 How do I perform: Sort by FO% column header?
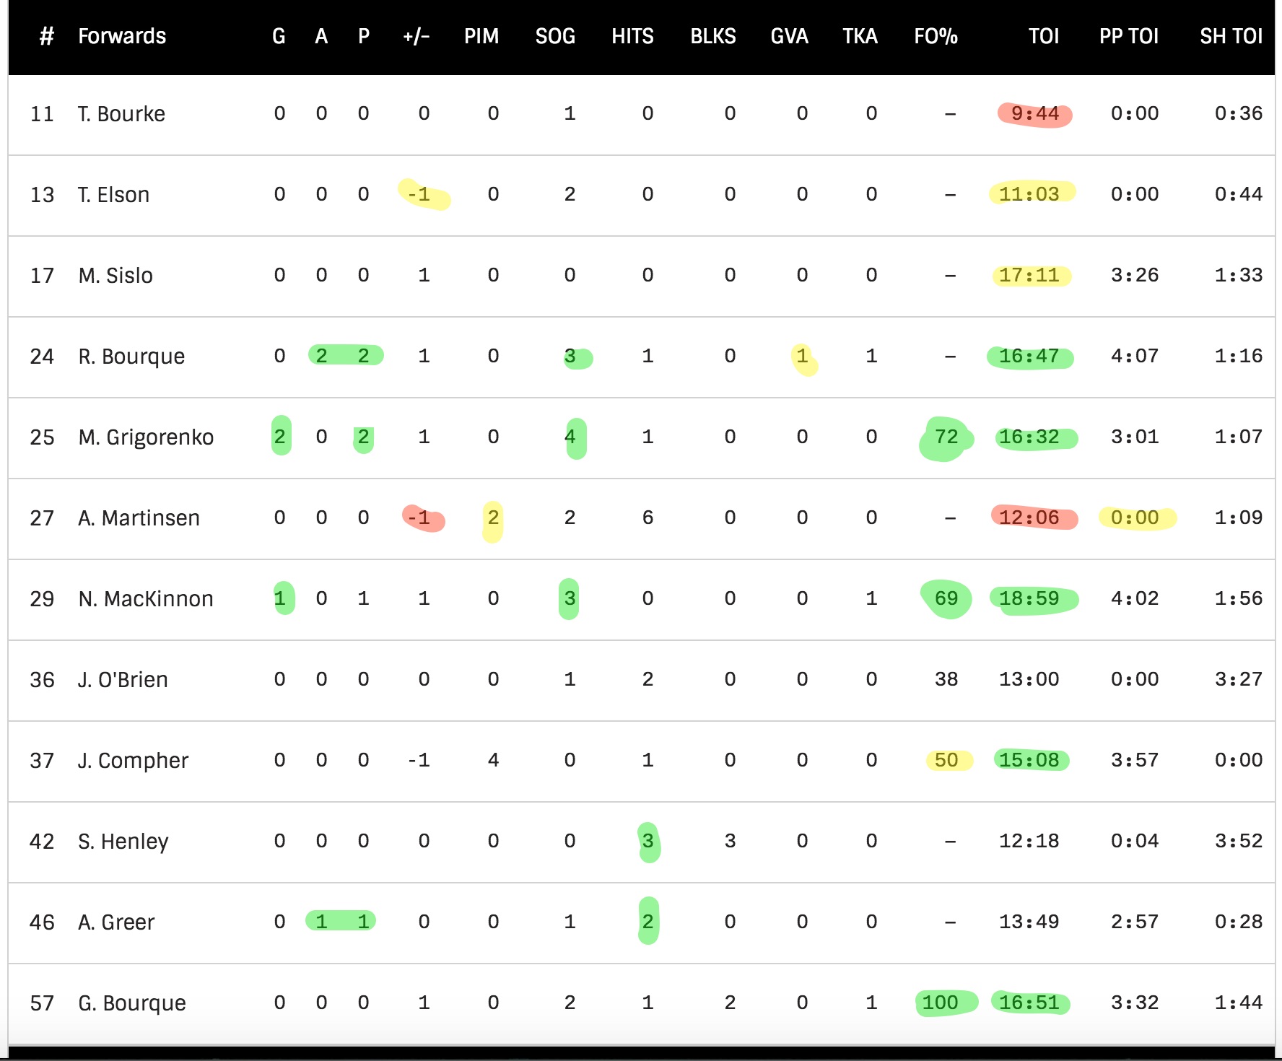tap(936, 36)
